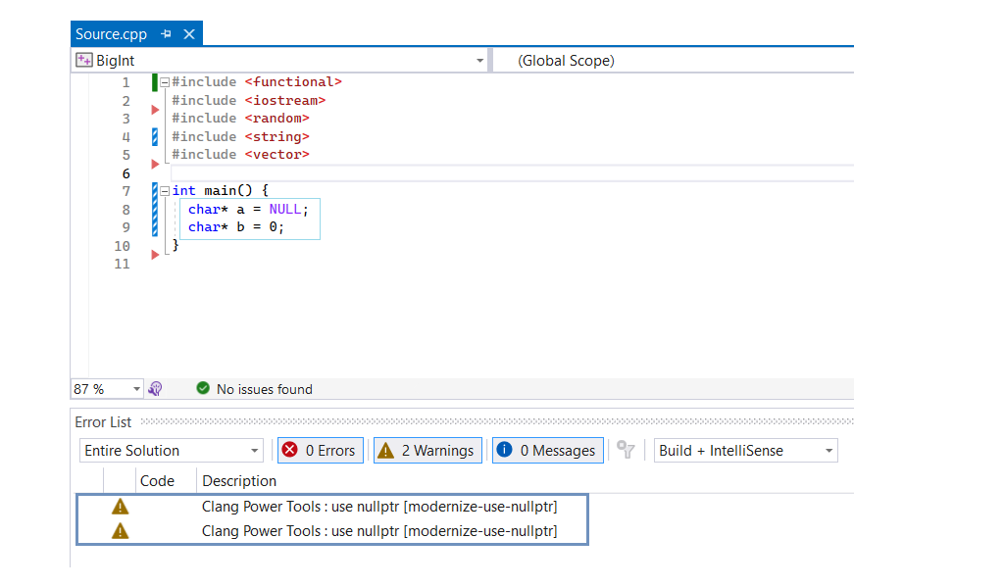
Task: Close the Source.cpp tab
Action: [189, 34]
